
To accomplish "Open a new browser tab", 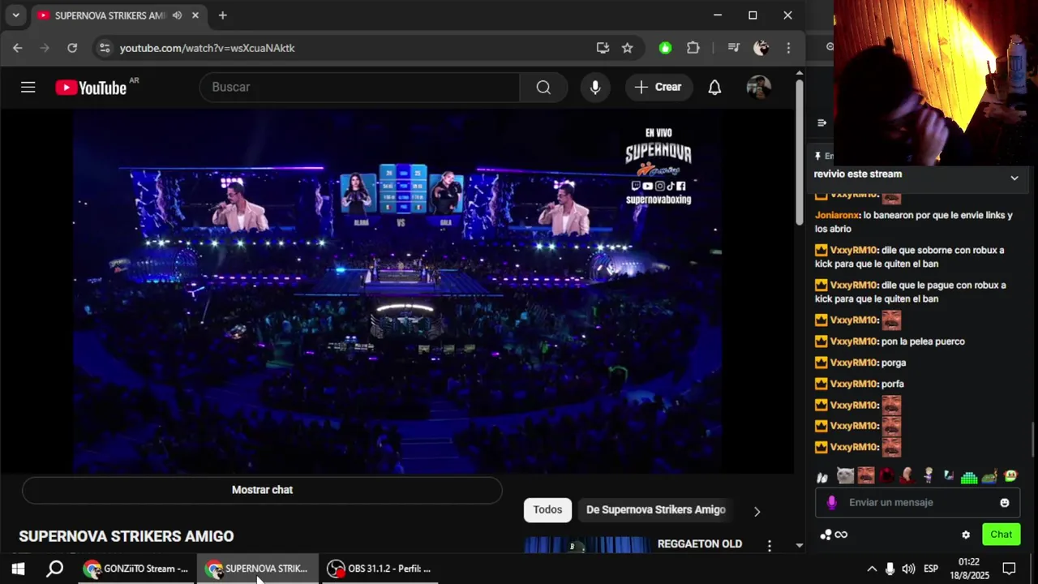I will coord(222,15).
